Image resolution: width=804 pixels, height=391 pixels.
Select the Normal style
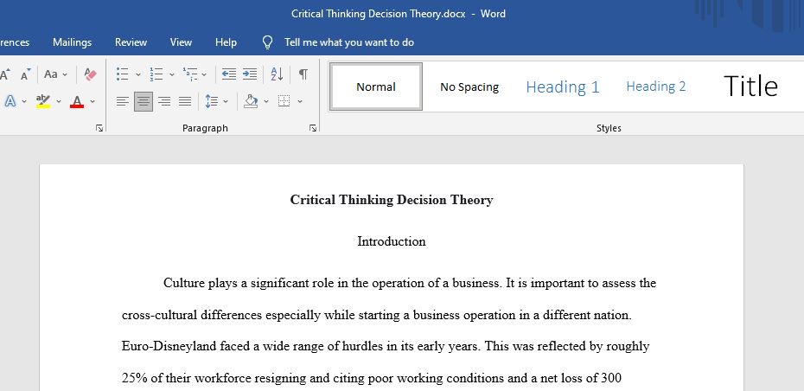(376, 87)
